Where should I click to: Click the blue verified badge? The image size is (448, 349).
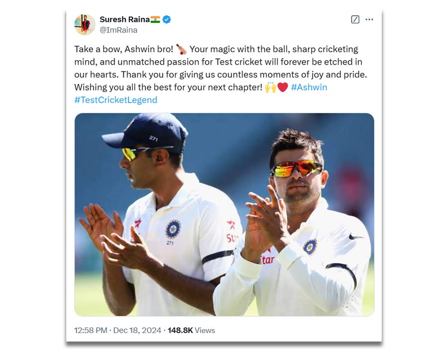pos(167,19)
